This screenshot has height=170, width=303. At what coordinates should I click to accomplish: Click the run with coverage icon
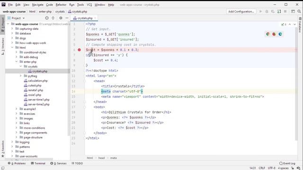click(273, 11)
